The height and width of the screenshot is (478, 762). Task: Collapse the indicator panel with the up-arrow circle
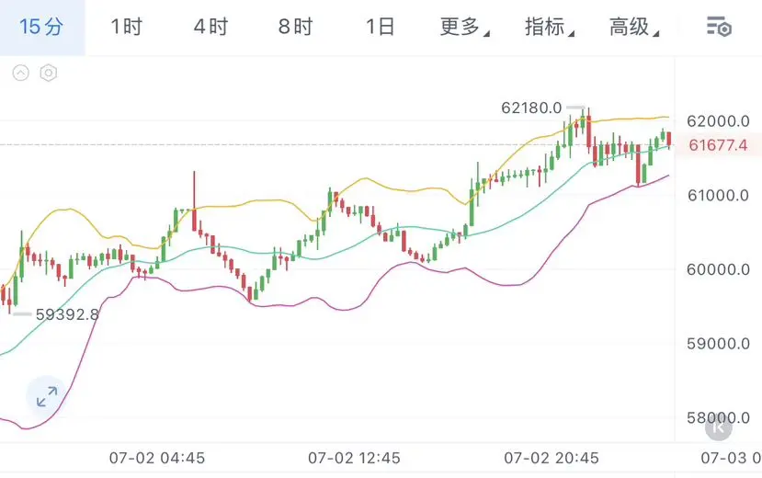point(21,73)
